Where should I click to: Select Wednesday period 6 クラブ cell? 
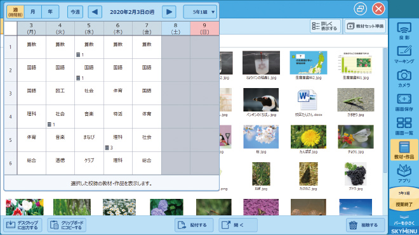click(x=89, y=163)
